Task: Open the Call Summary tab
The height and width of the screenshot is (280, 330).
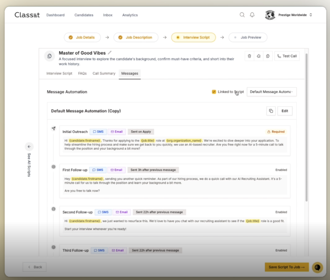Action: [104, 73]
